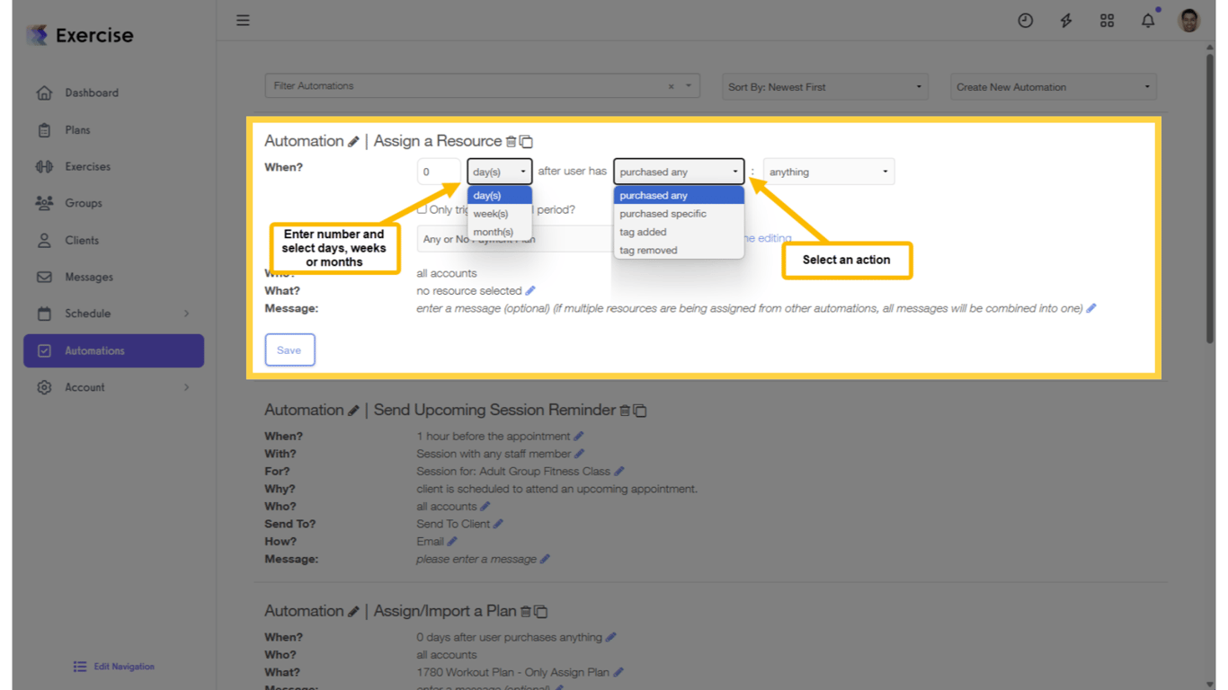The image size is (1228, 690).
Task: Click the lightning bolt icon in top bar
Action: pos(1066,20)
